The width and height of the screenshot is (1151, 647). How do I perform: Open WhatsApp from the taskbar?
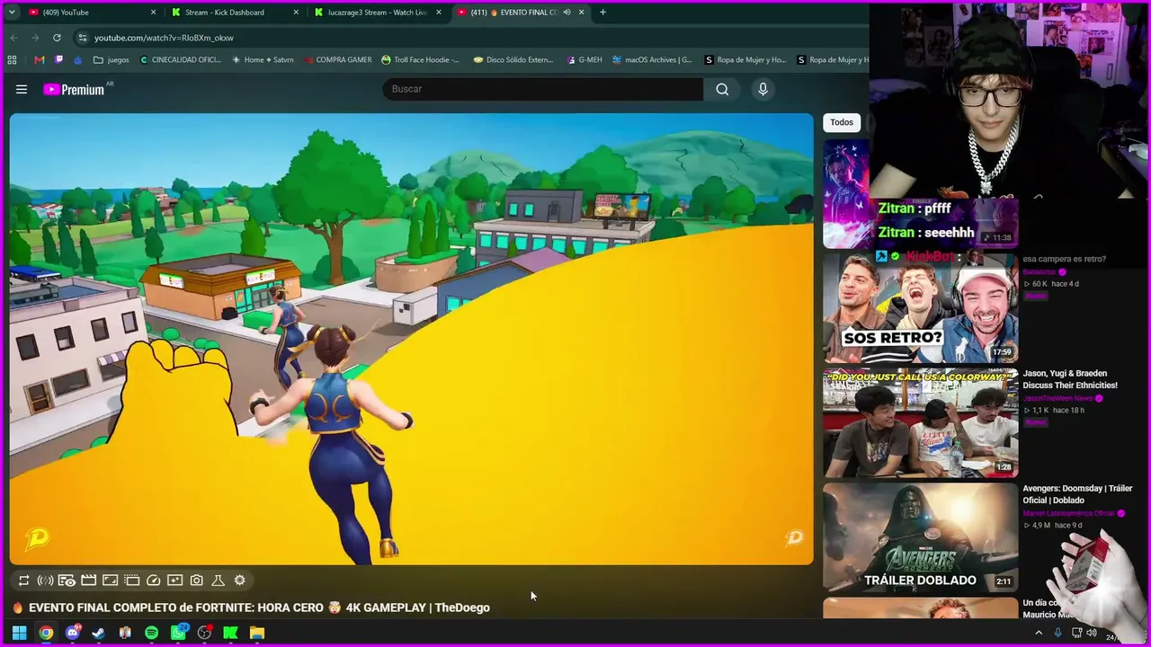(178, 633)
